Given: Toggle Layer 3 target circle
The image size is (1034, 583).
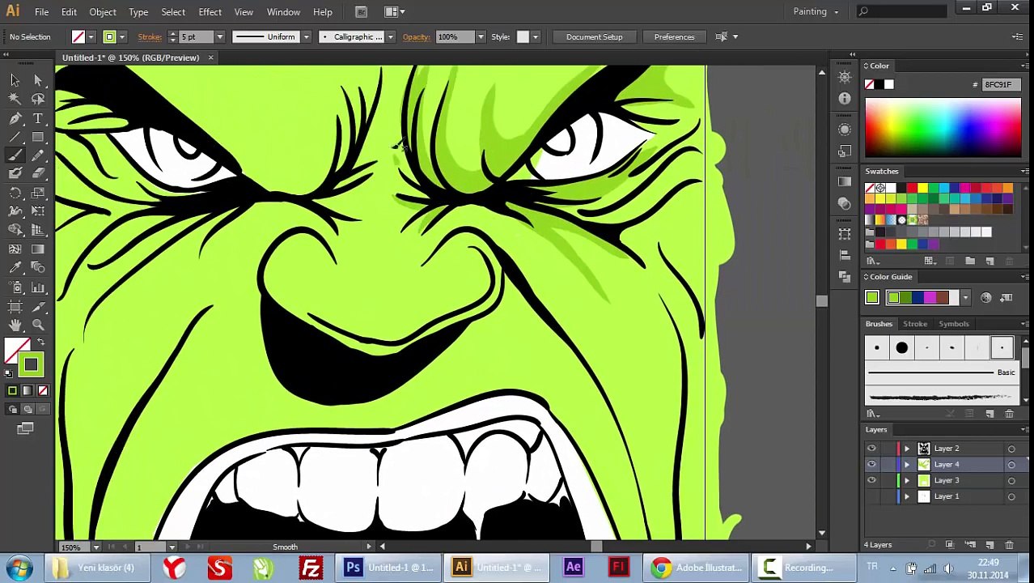Looking at the screenshot, I should pyautogui.click(x=1011, y=481).
